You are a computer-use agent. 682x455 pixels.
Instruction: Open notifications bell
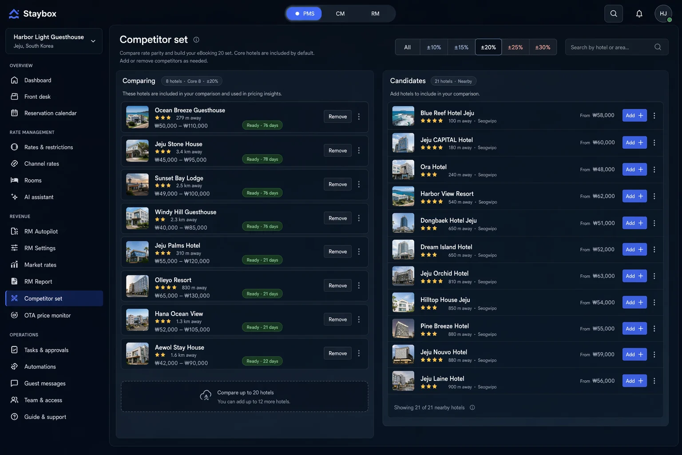[x=639, y=14]
